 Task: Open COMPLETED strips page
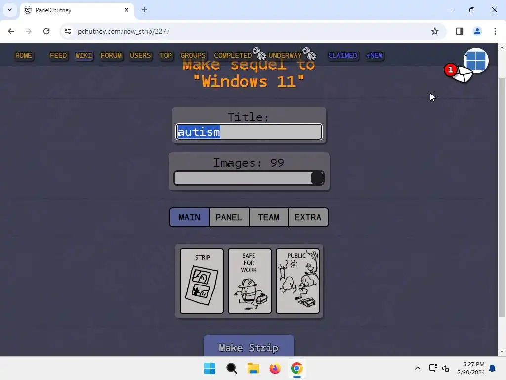point(233,55)
